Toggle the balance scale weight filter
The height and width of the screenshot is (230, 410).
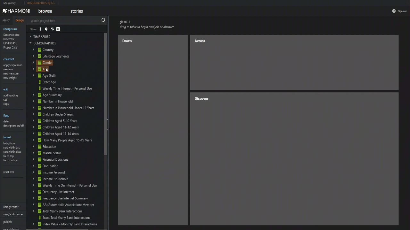[52, 29]
